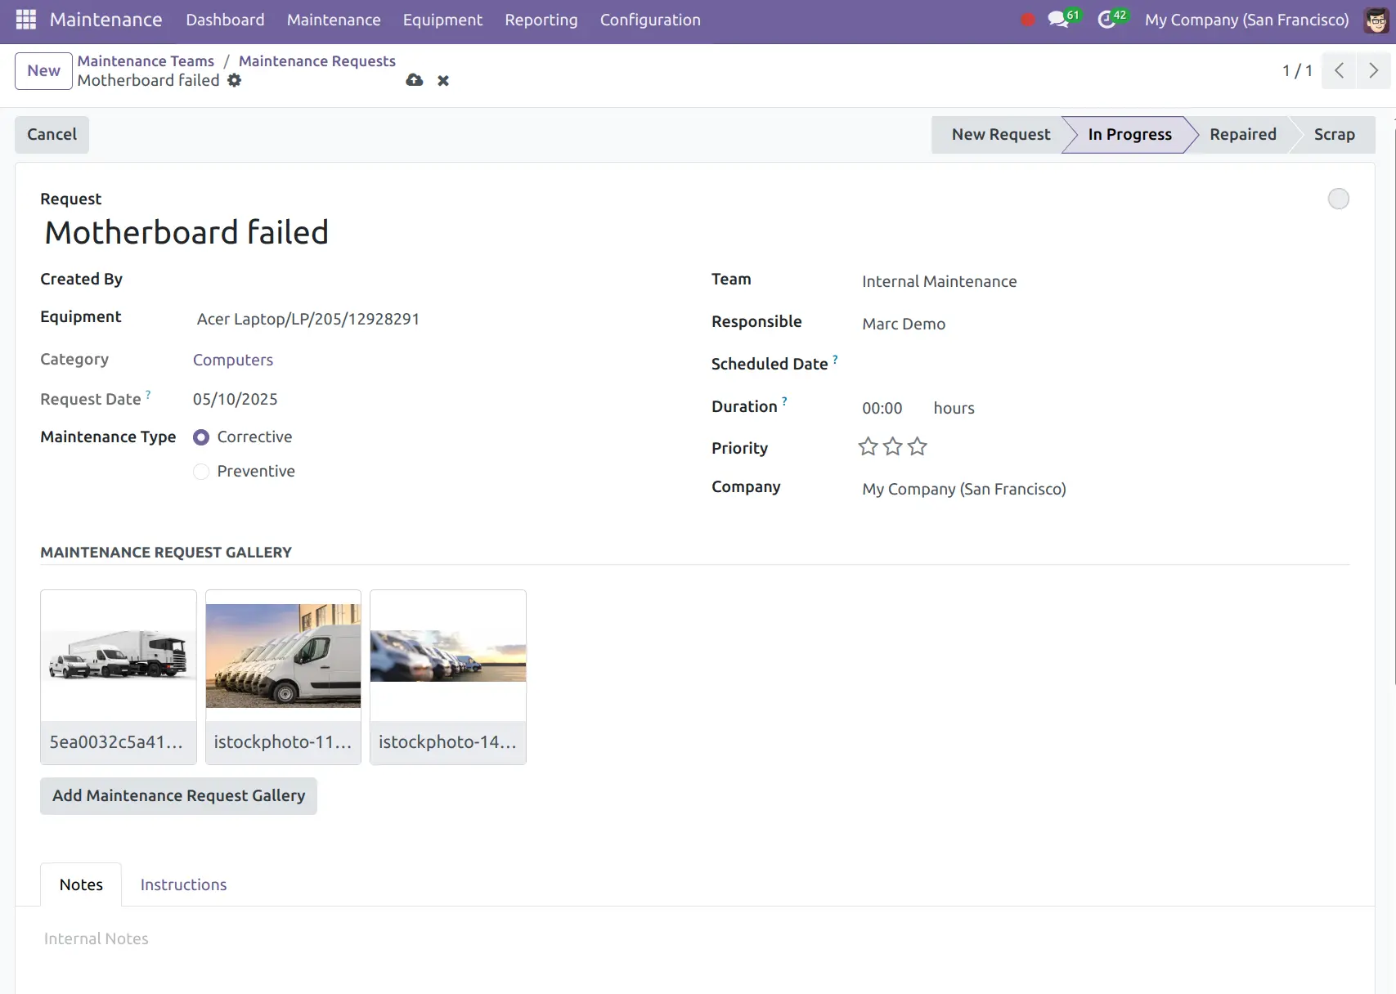
Task: Click the New button
Action: (43, 70)
